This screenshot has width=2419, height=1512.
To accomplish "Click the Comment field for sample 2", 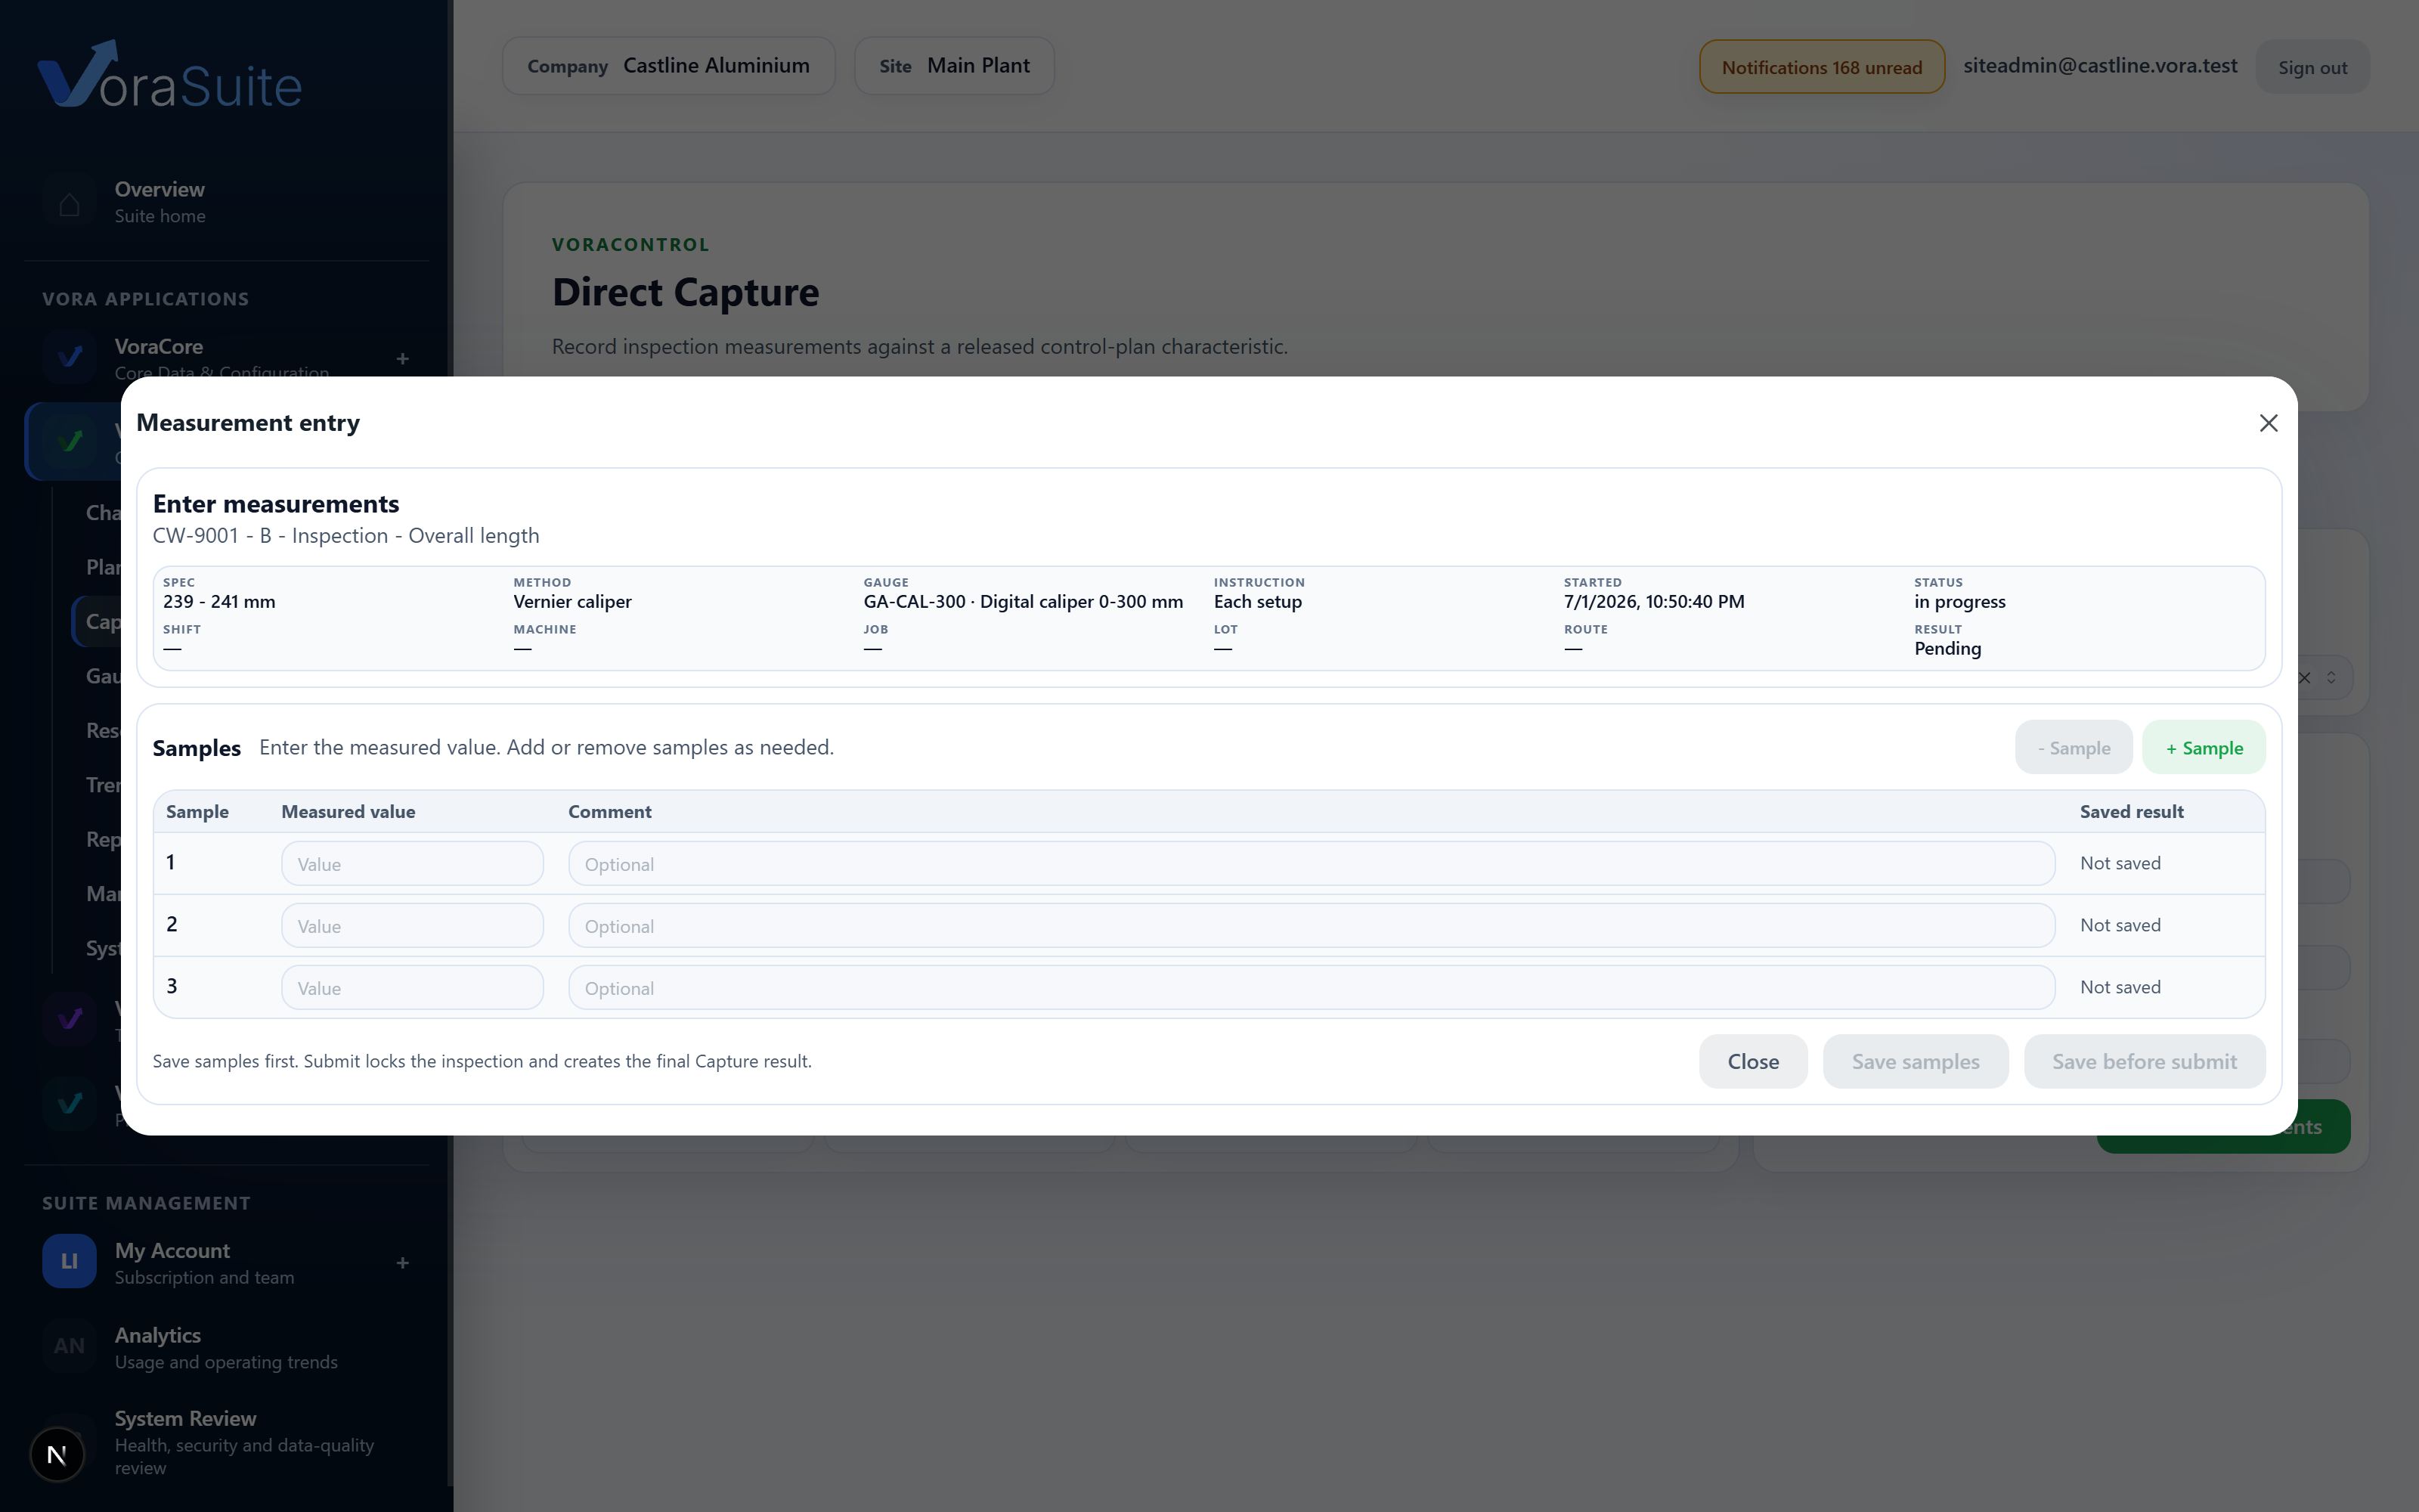I will click(1312, 926).
